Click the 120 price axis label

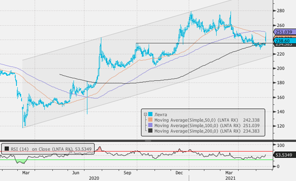coord(281,126)
